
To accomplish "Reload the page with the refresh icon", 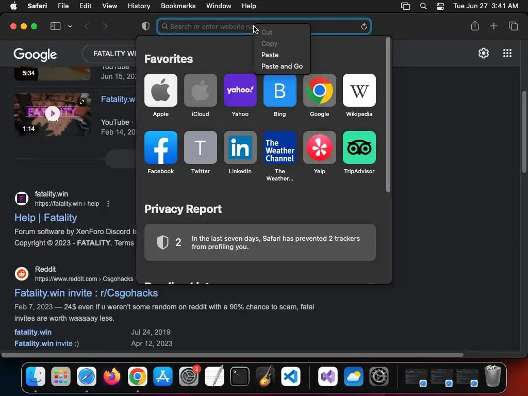I will click(x=364, y=26).
